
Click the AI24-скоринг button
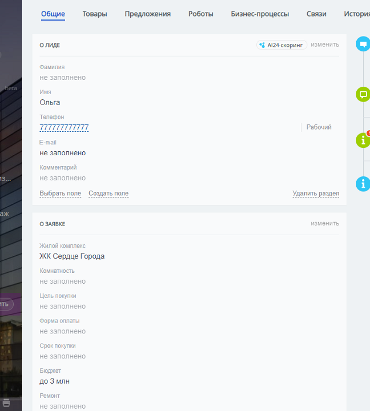(x=281, y=45)
